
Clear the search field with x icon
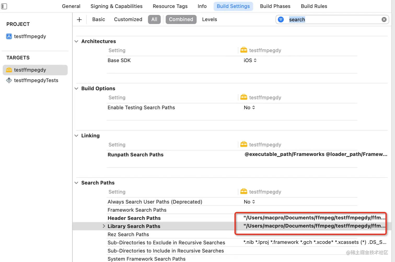coord(384,20)
